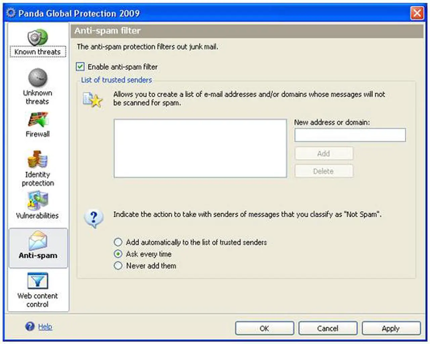The width and height of the screenshot is (430, 344).
Task: Select the Firewall brick wall icon
Action: click(38, 120)
